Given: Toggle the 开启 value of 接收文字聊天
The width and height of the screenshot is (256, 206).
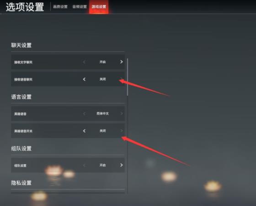Looking at the screenshot, I should 103,62.
